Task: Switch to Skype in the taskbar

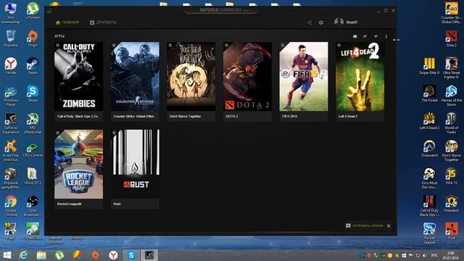Action: [131, 255]
